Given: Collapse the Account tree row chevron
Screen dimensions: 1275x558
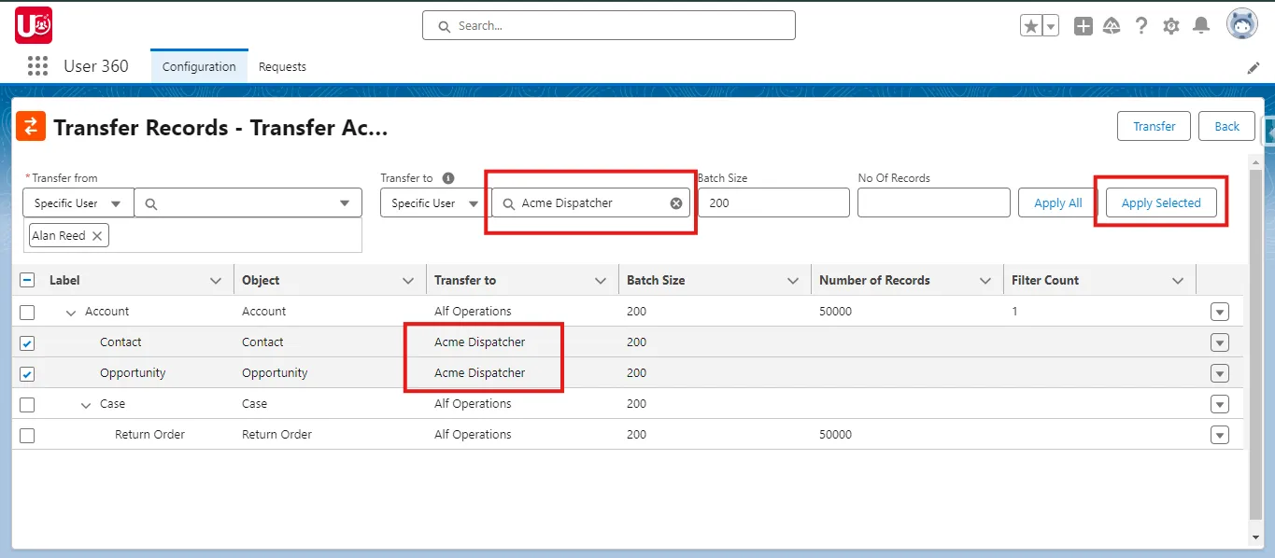Looking at the screenshot, I should pos(71,311).
